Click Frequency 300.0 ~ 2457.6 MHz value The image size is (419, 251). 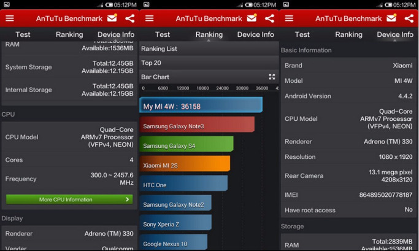112,179
